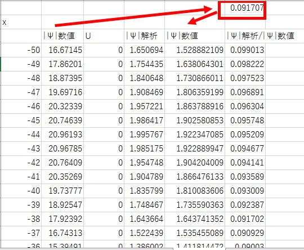
Task: Select the x value -50 cell
Action: point(21,50)
